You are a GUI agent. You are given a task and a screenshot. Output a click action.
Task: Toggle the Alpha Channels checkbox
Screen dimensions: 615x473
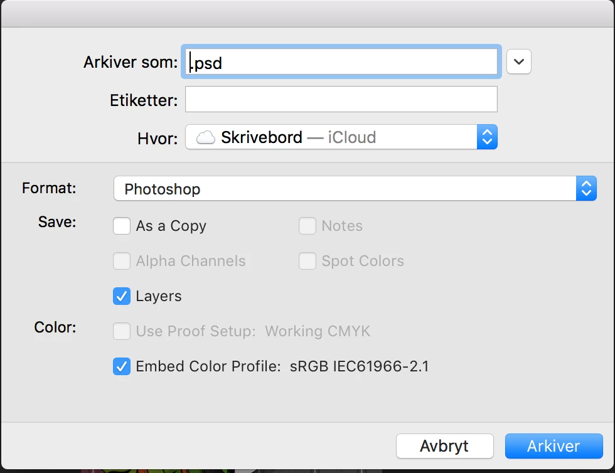(122, 261)
